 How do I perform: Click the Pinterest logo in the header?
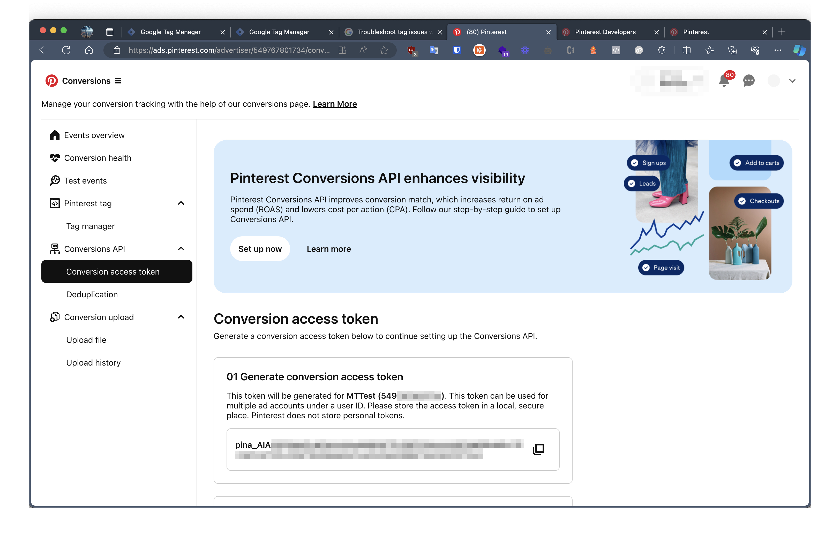(x=51, y=81)
